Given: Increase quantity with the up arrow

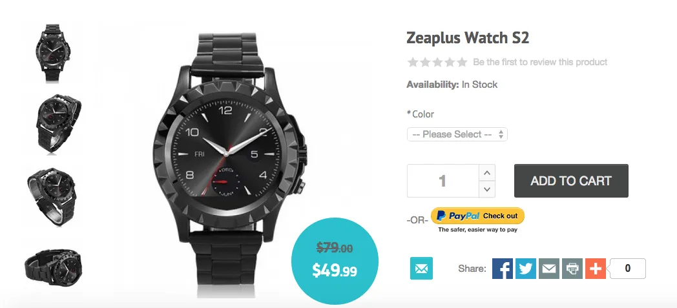Looking at the screenshot, I should pyautogui.click(x=487, y=173).
